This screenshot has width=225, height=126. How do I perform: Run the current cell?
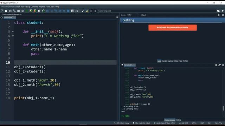pos(31,11)
